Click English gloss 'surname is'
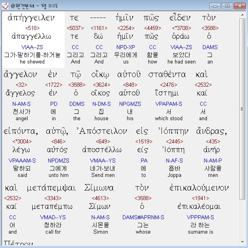Viewport: 248px width, 248px height. point(201,232)
